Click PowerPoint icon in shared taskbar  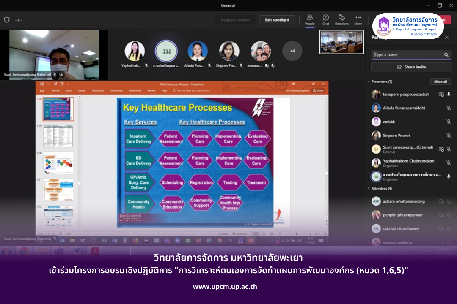click(251, 241)
